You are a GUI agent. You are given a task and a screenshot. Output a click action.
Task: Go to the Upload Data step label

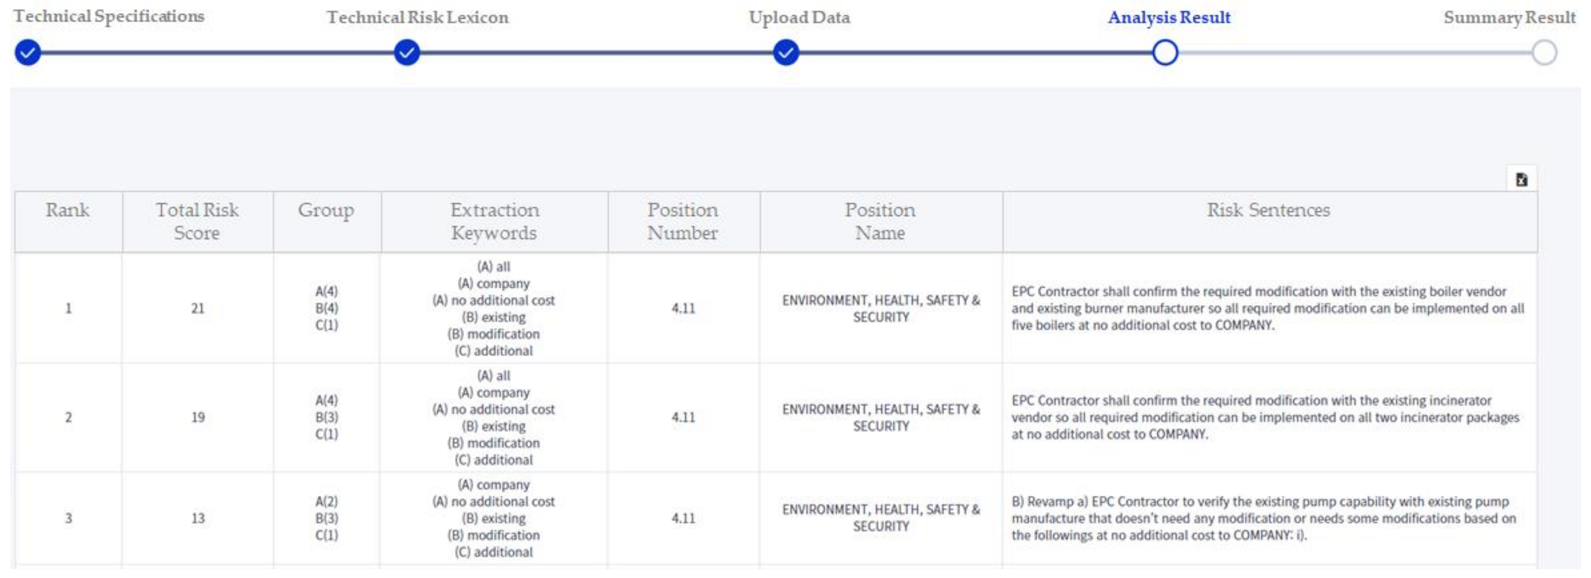coord(799,17)
